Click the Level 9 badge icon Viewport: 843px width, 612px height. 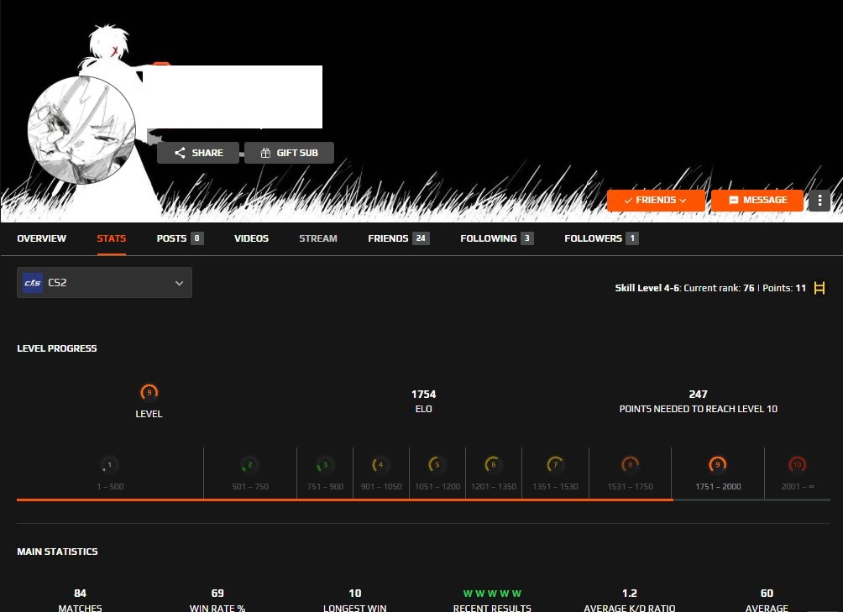149,392
